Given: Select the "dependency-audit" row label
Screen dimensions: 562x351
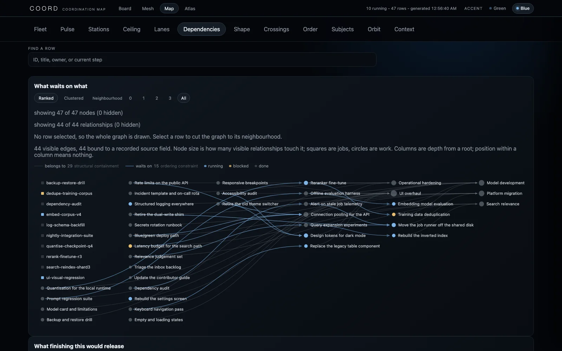Looking at the screenshot, I should [64, 204].
